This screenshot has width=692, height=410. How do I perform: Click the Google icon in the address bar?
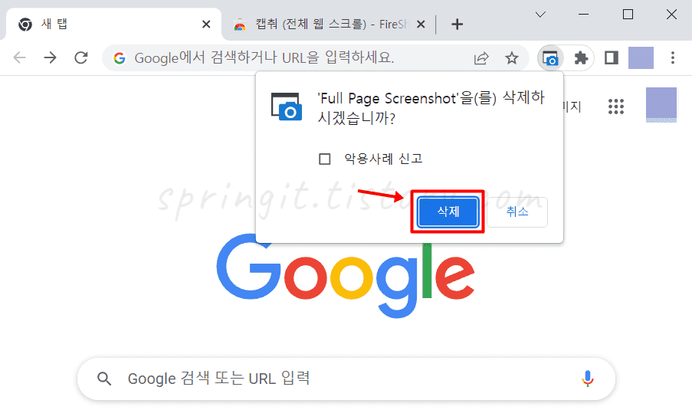tap(119, 57)
